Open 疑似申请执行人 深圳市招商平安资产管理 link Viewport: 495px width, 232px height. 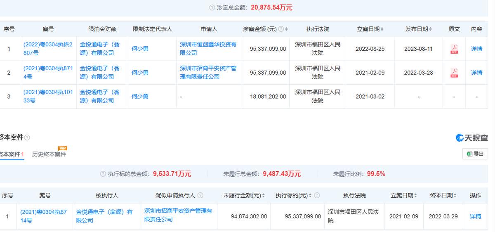point(178,215)
